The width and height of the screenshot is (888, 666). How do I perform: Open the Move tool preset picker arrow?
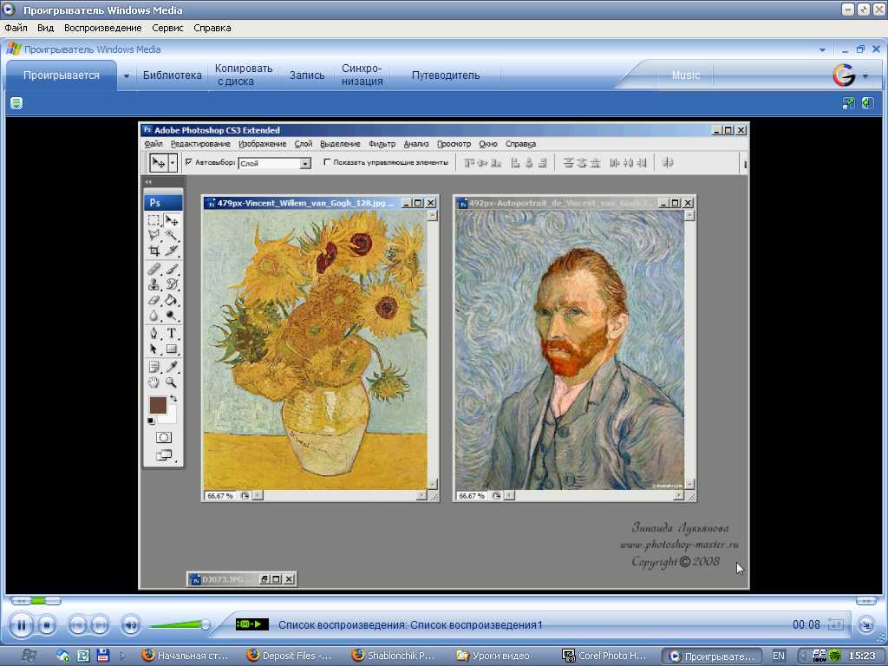click(x=173, y=163)
